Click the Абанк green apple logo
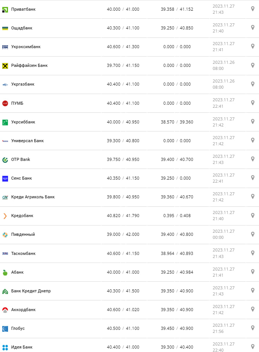Image resolution: width=259 pixels, height=352 pixels. (5, 273)
